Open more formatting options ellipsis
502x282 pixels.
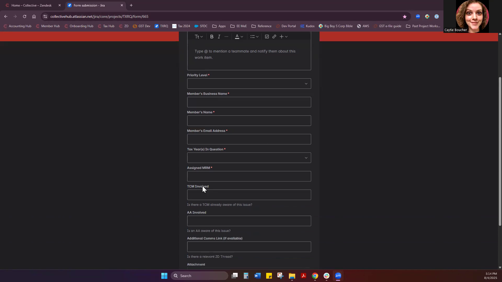tap(226, 37)
